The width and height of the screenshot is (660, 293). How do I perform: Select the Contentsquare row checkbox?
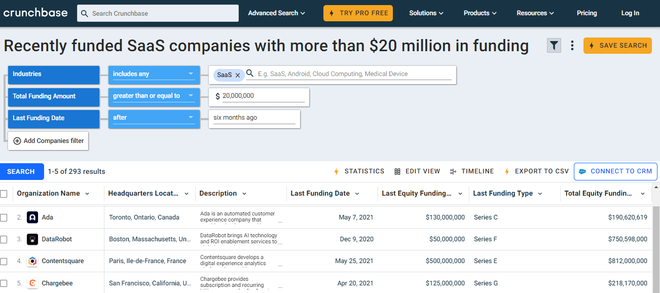click(4, 261)
